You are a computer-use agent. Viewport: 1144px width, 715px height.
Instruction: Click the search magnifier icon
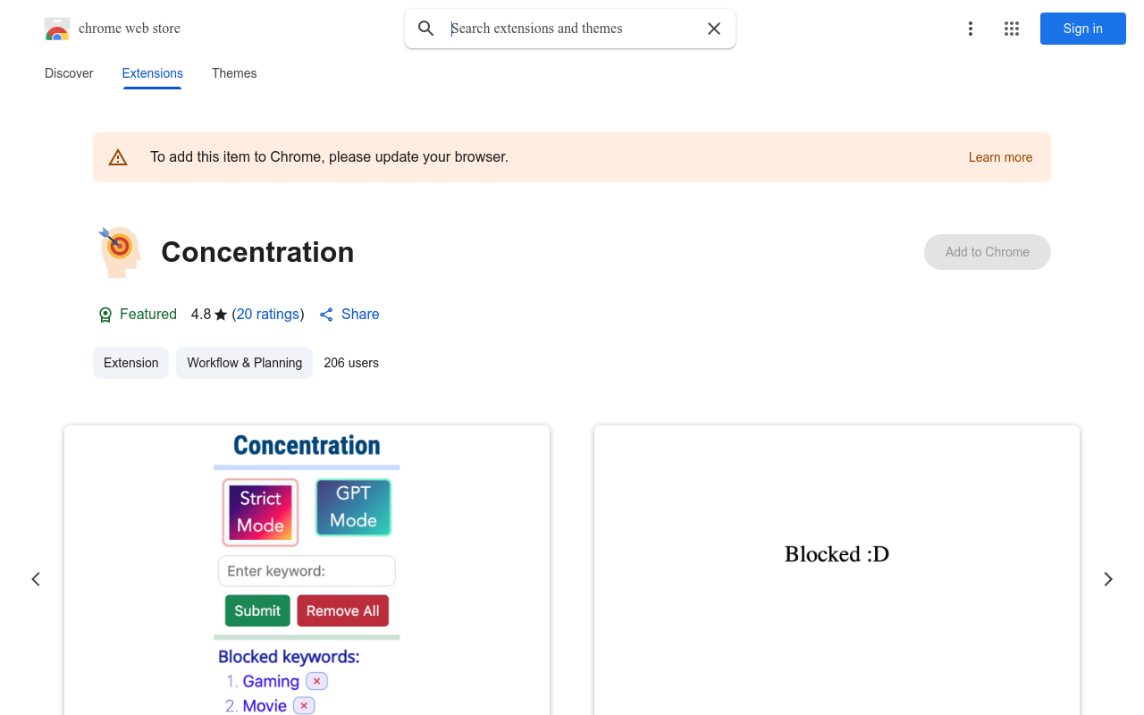[x=426, y=29]
